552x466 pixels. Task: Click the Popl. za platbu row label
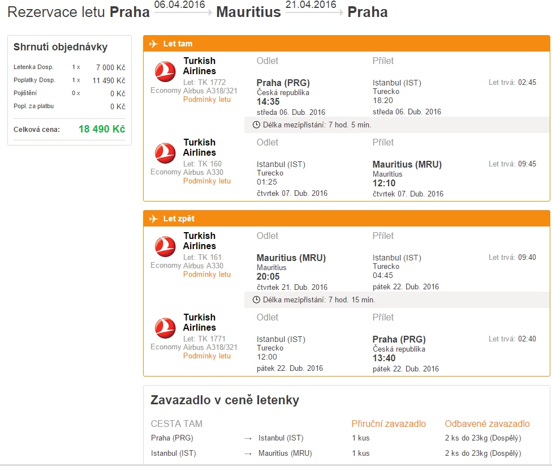point(34,106)
